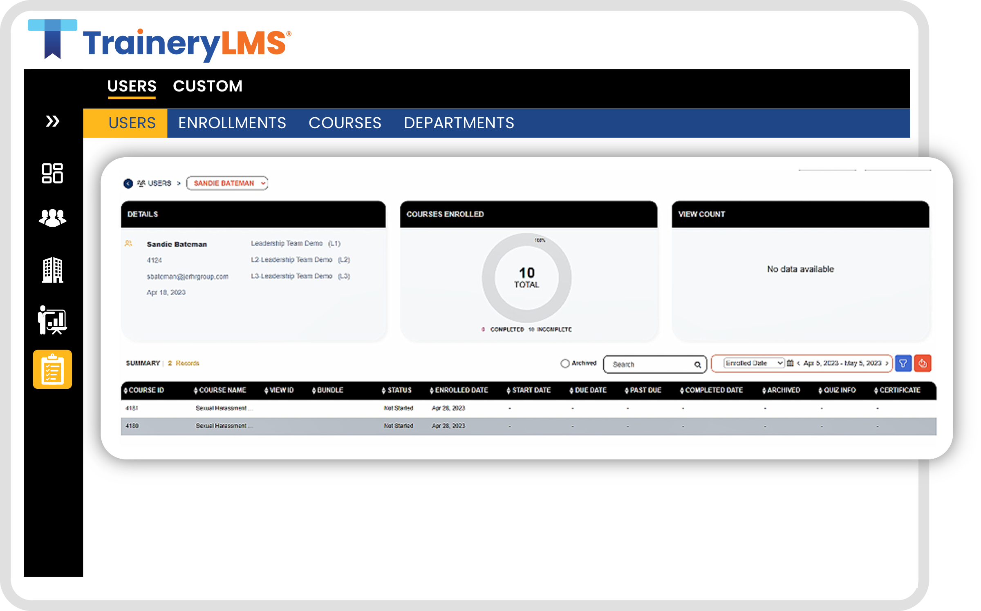The image size is (981, 611).
Task: Click the sbateman email address
Action: coord(188,277)
